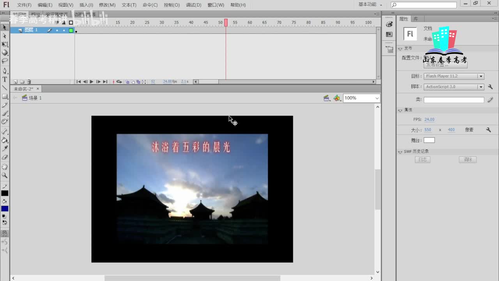Viewport: 499px width, 281px height.
Task: Select the Bone tool
Action: click(5, 132)
